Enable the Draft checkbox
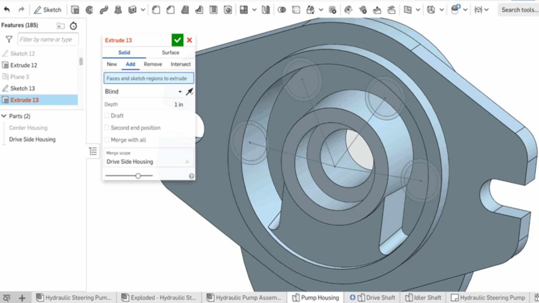Screen dimensions: 539x303 107,115
